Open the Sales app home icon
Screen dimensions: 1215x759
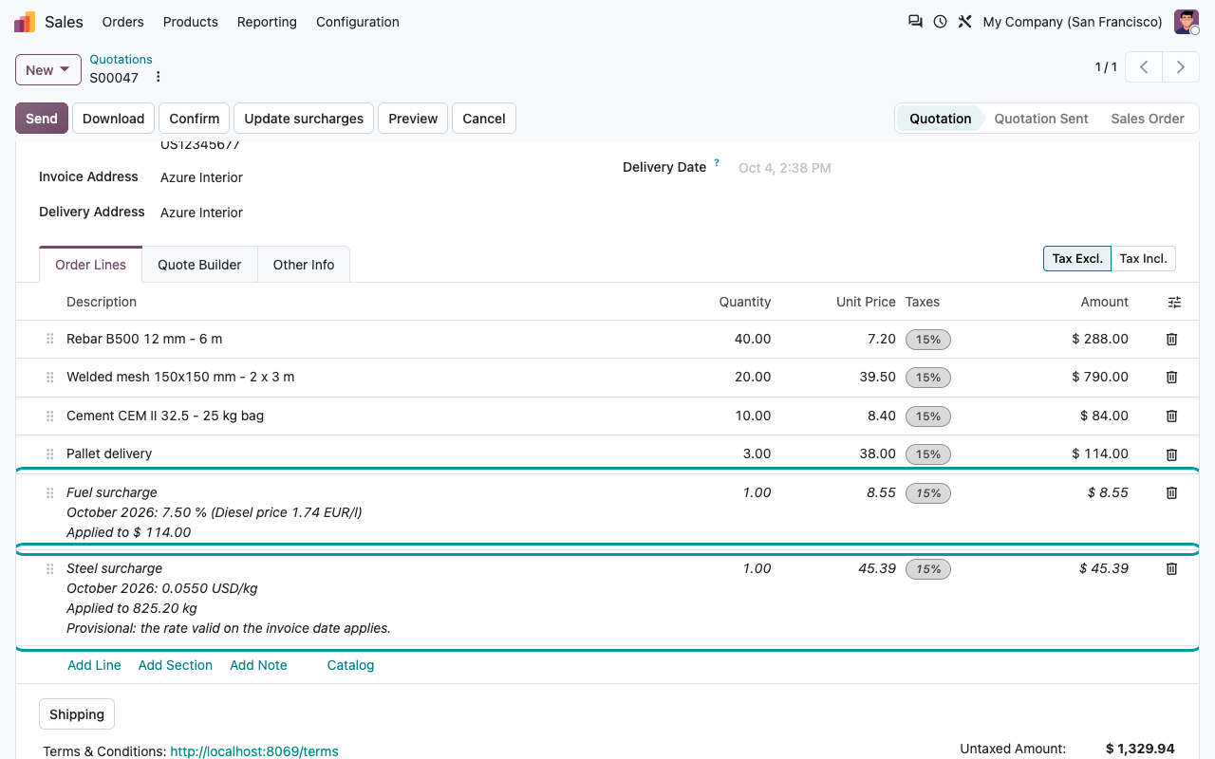(x=25, y=22)
